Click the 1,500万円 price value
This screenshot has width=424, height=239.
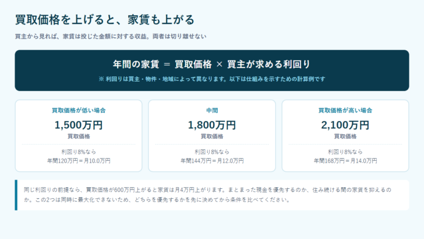pyautogui.click(x=79, y=125)
